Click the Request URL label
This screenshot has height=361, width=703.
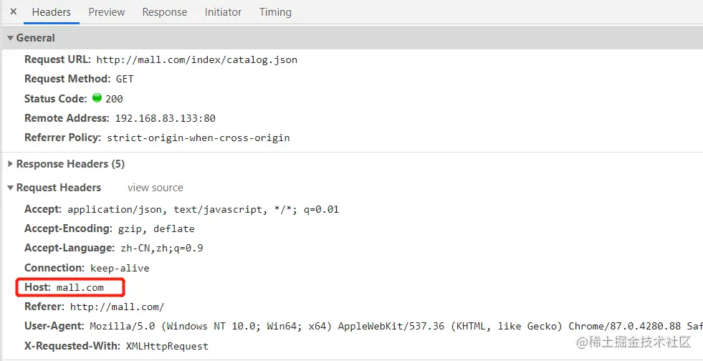[x=58, y=59]
